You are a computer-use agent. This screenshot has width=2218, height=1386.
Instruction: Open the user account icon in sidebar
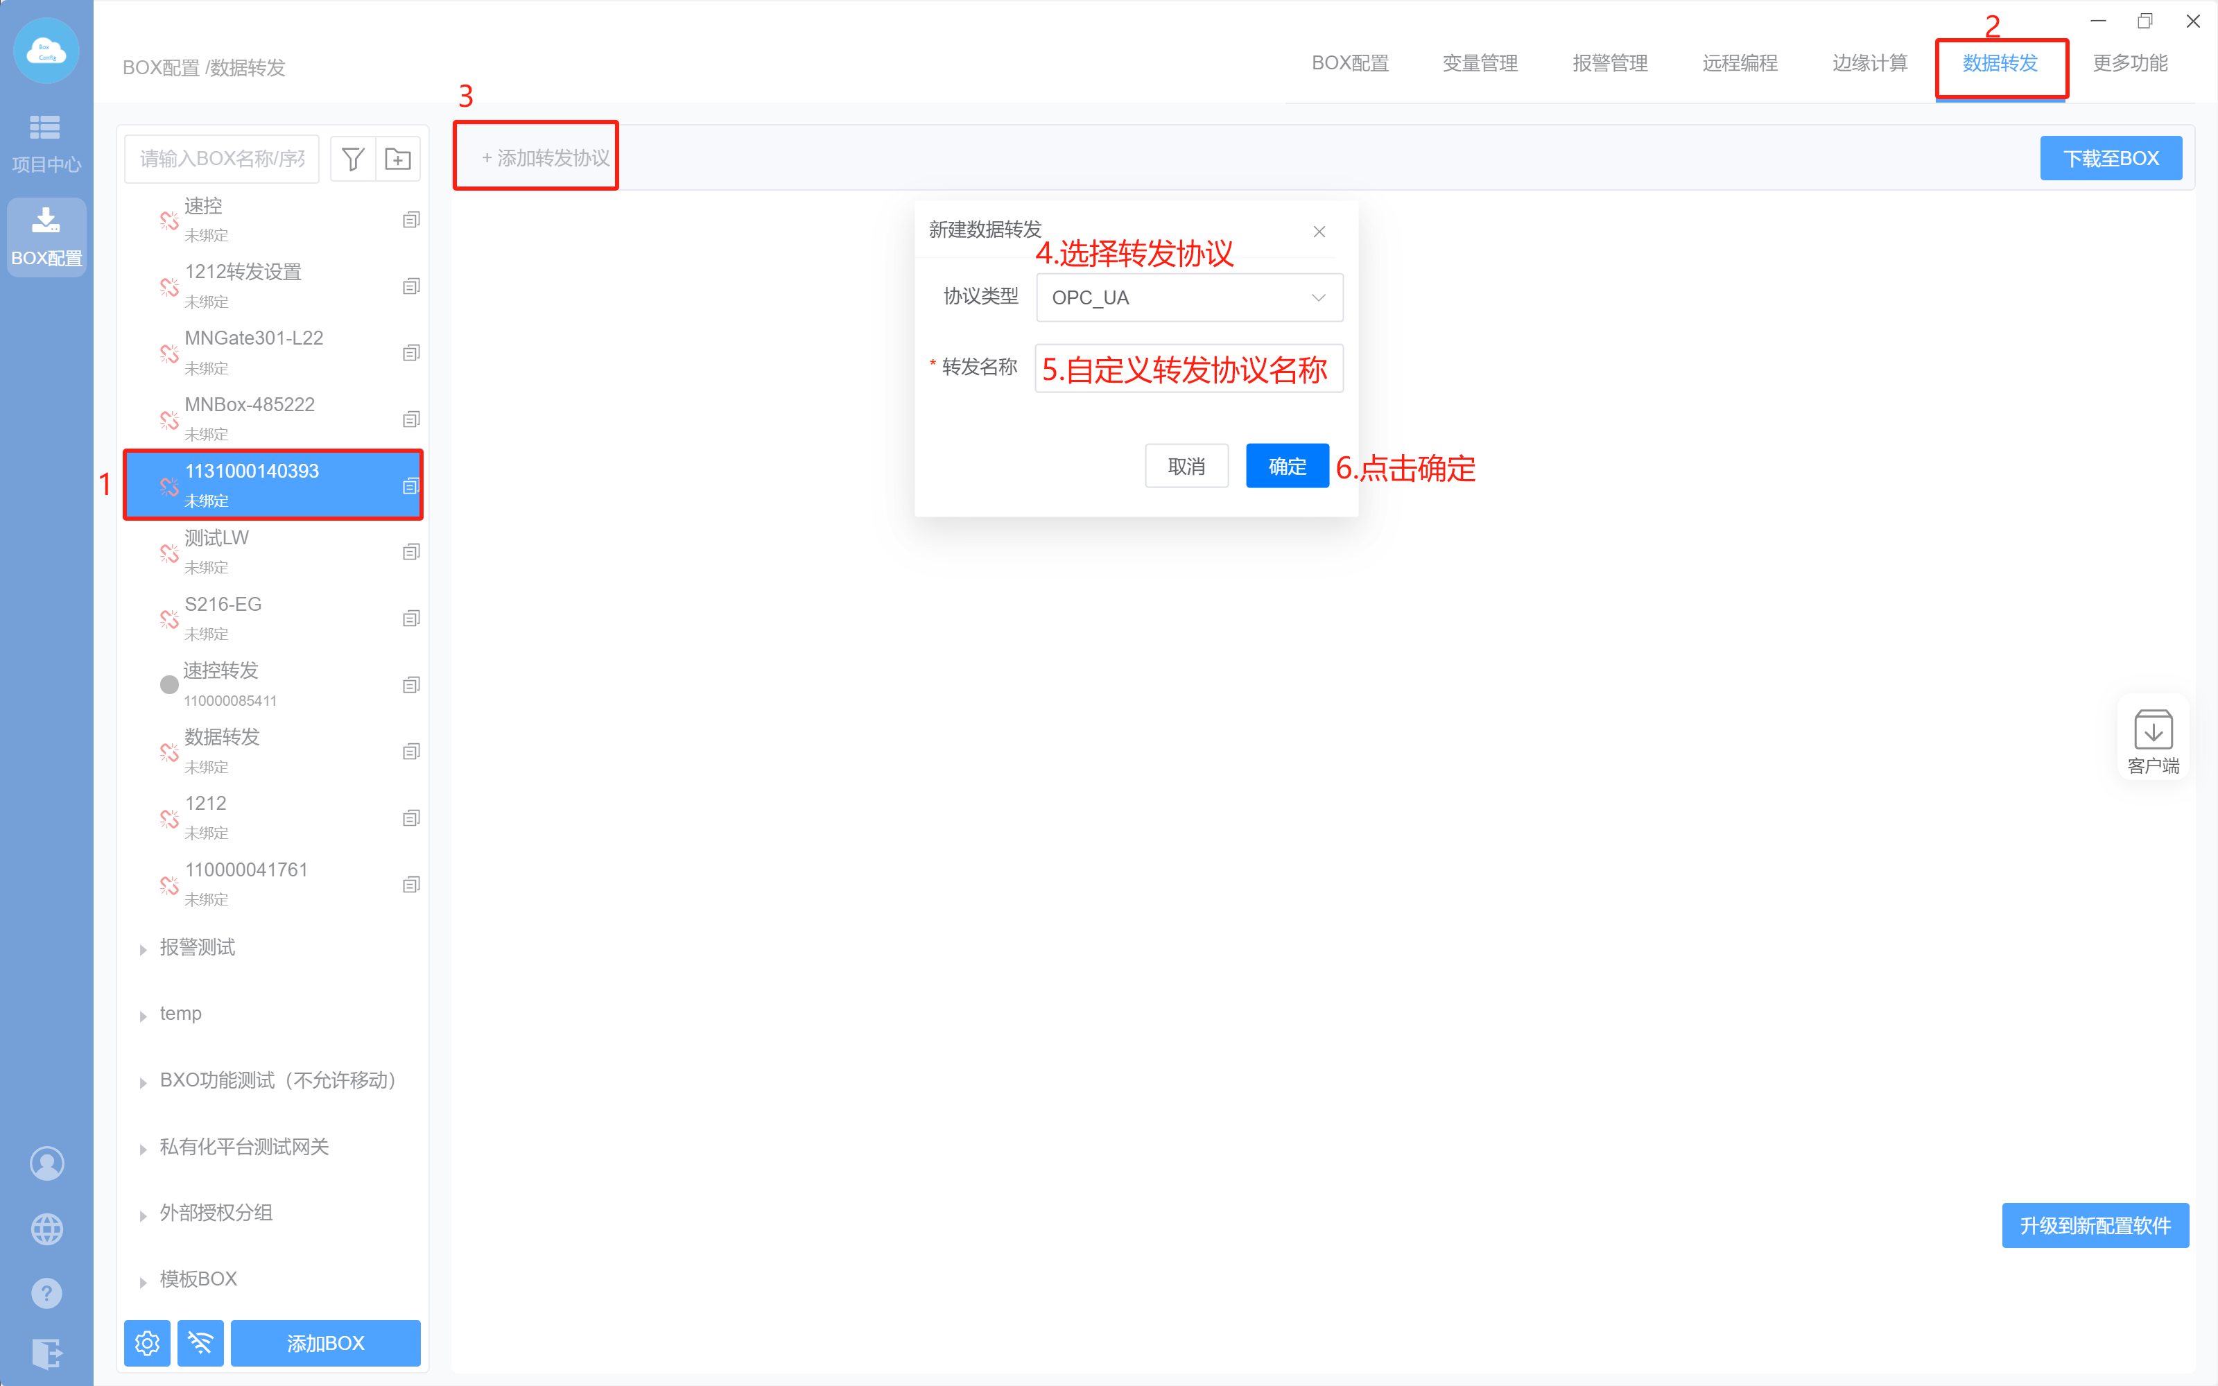coord(46,1163)
